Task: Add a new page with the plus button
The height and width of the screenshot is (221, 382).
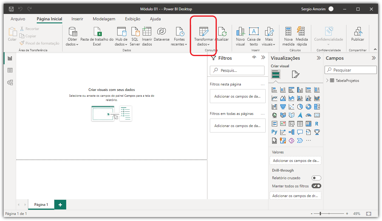Action: 60,205
